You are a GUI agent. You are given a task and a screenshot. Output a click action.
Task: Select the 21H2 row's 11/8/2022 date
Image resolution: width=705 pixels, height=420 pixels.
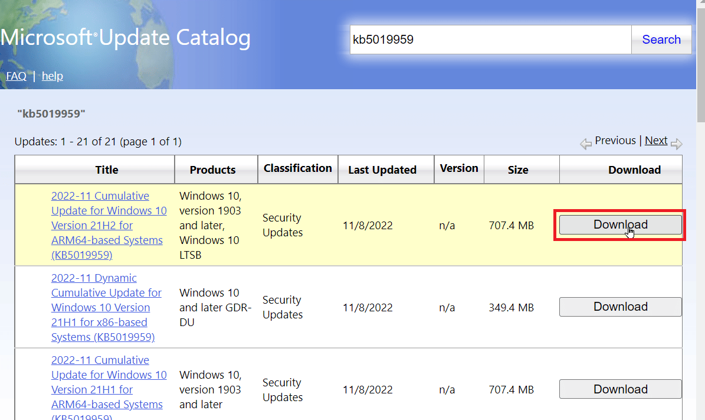point(368,226)
